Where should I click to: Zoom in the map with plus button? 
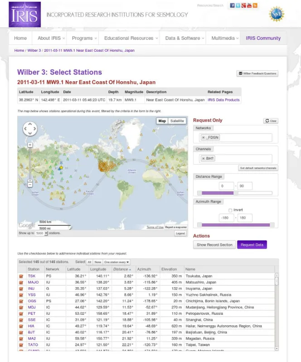pyautogui.click(x=30, y=145)
